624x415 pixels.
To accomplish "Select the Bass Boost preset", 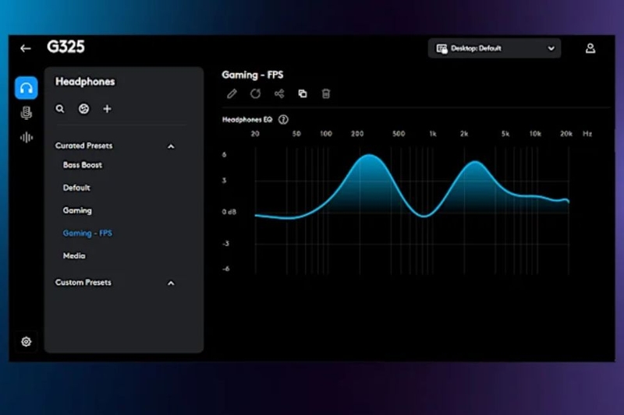I will tap(83, 165).
